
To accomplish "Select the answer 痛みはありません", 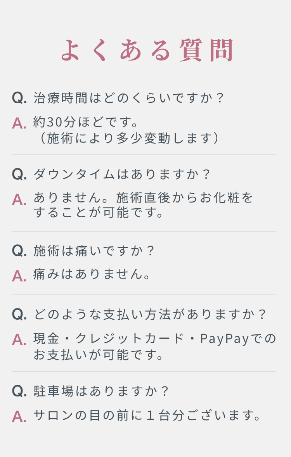I will click(x=92, y=274).
